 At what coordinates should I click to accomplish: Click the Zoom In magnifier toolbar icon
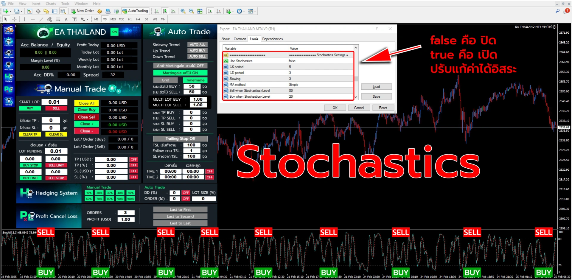click(183, 11)
